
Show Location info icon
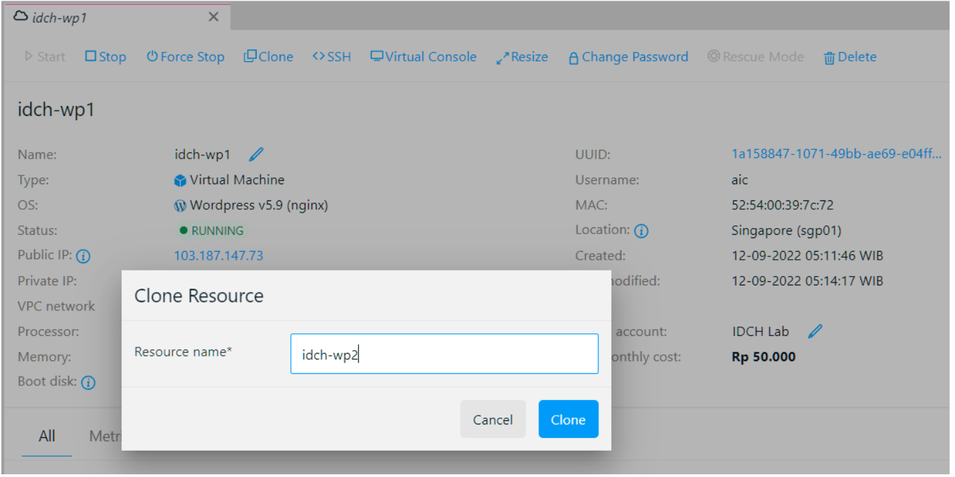tap(641, 231)
